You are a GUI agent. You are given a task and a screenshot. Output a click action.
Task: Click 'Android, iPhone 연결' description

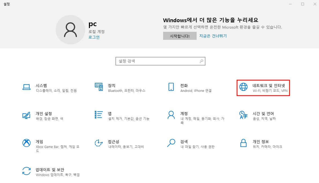pyautogui.click(x=196, y=91)
